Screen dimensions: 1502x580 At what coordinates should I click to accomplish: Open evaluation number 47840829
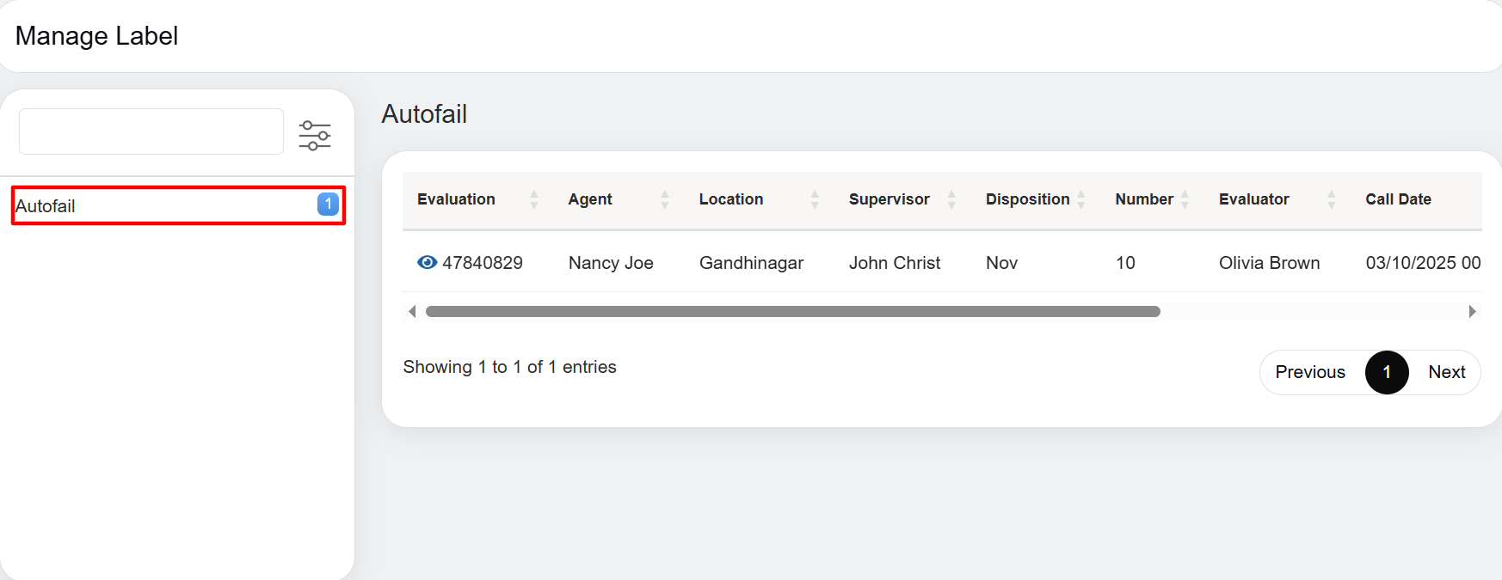coord(483,263)
